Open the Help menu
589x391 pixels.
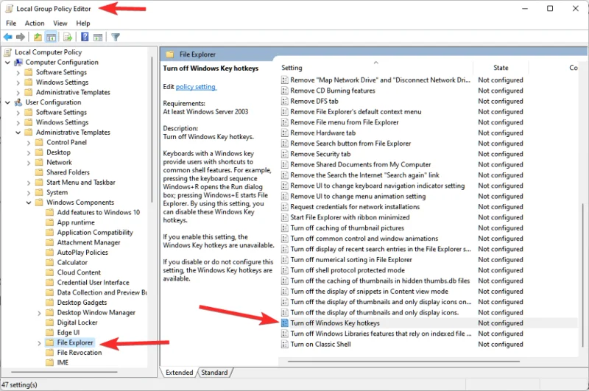(x=83, y=24)
